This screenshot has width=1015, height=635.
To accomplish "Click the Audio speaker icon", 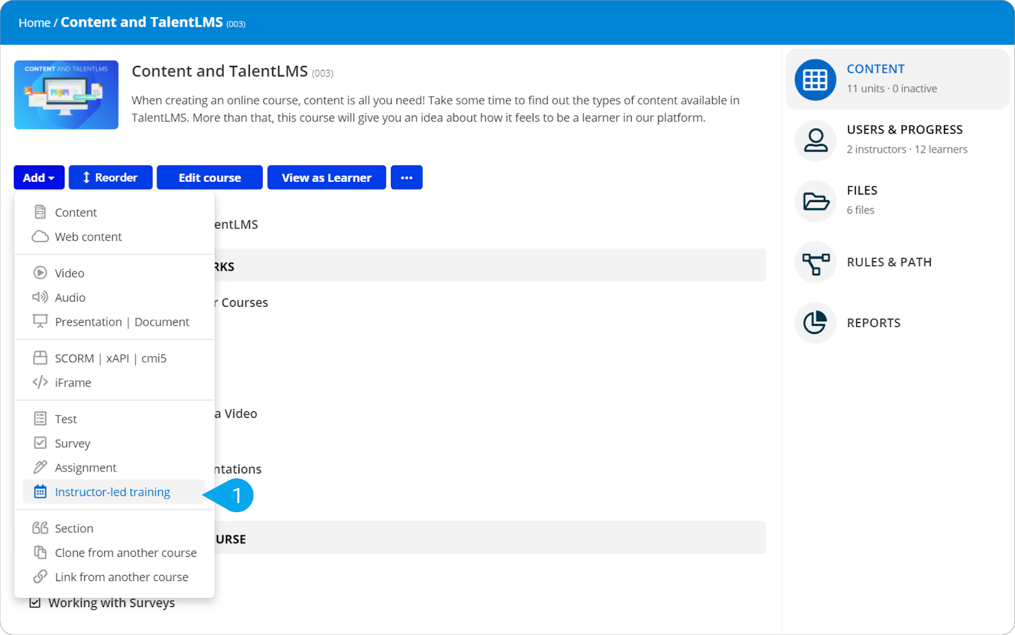I will (x=40, y=297).
